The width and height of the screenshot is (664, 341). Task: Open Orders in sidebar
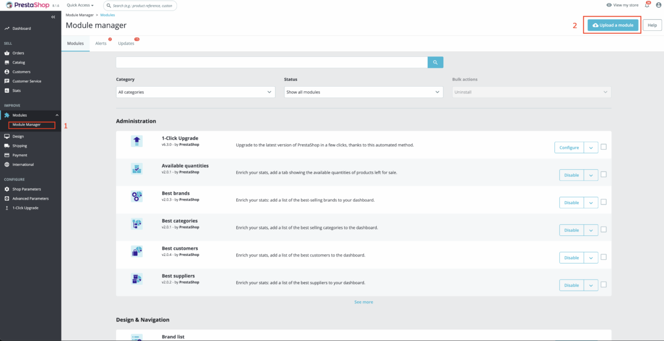(18, 53)
